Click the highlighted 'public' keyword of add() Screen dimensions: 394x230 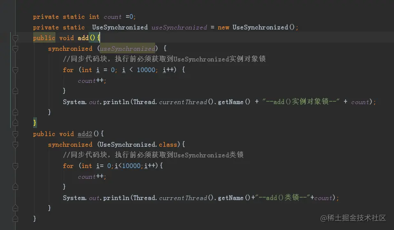tap(44, 38)
